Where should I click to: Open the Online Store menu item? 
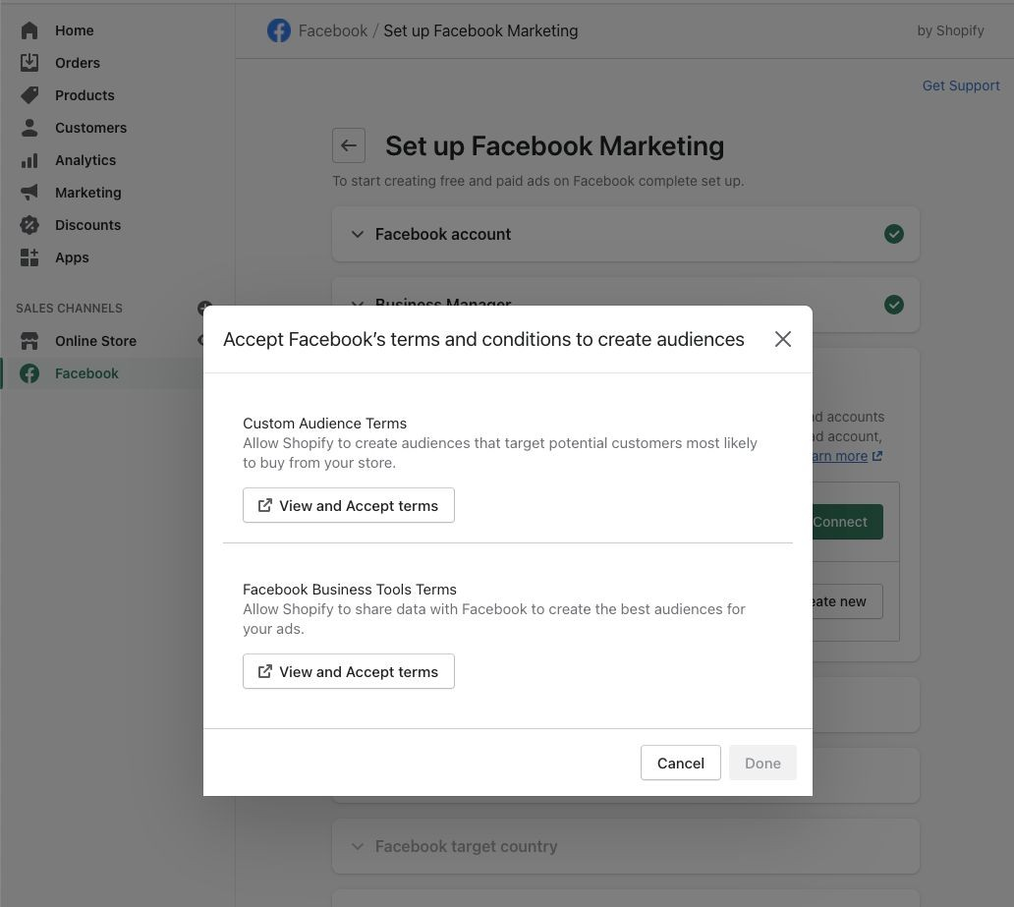95,341
